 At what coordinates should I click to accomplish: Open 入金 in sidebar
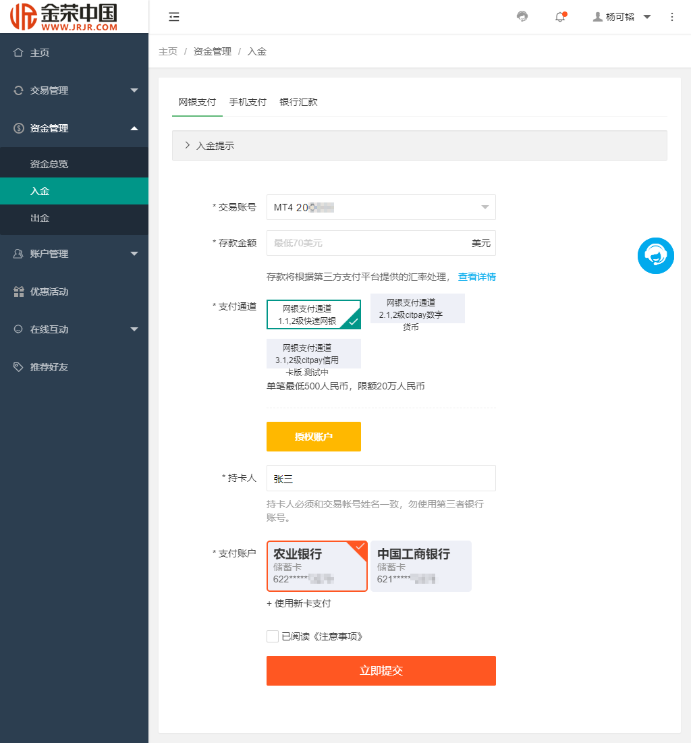74,191
